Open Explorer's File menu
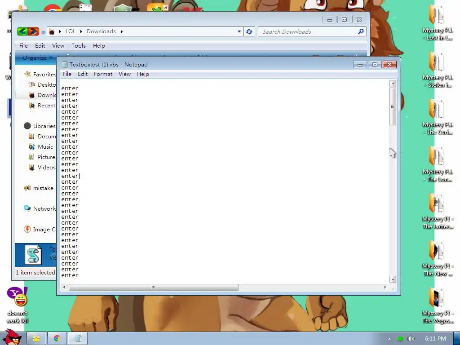This screenshot has height=345, width=460. coord(23,45)
